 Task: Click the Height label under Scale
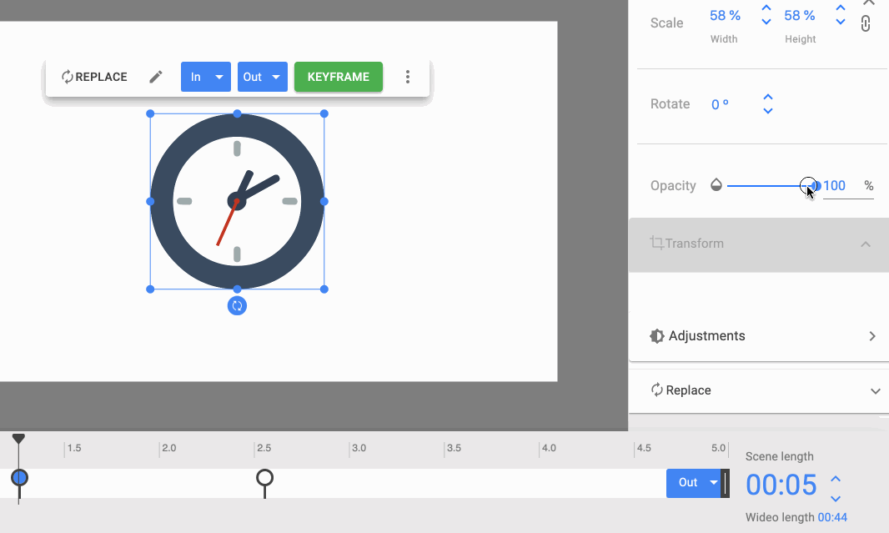[800, 39]
